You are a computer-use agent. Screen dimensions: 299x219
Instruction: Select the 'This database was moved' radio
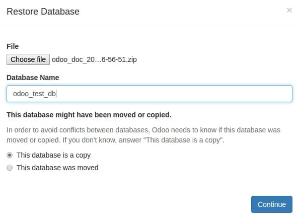[10, 168]
